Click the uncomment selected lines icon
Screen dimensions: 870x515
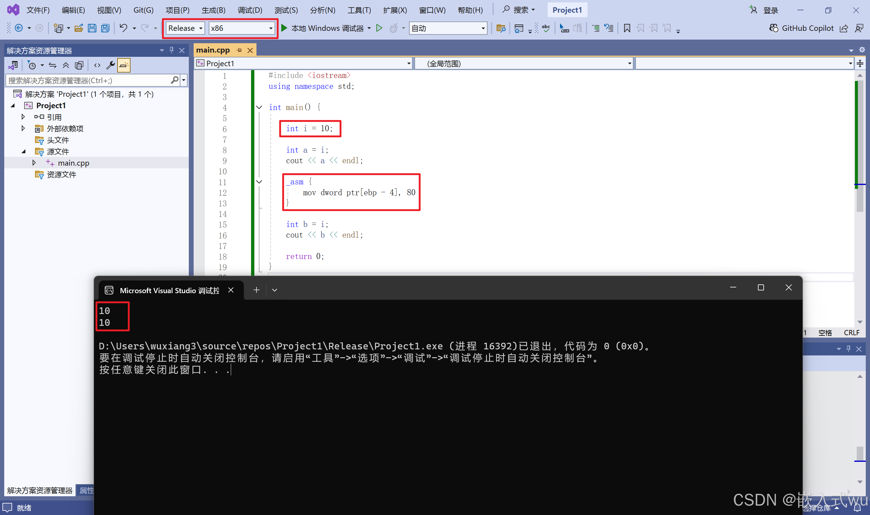point(609,28)
